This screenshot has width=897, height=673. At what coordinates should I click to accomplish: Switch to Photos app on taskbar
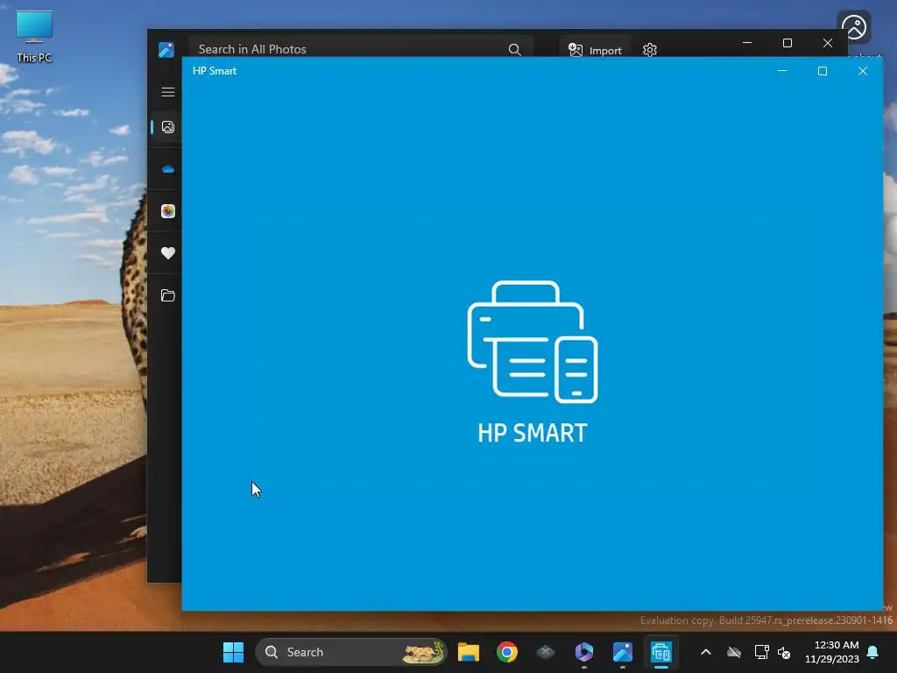click(x=623, y=652)
